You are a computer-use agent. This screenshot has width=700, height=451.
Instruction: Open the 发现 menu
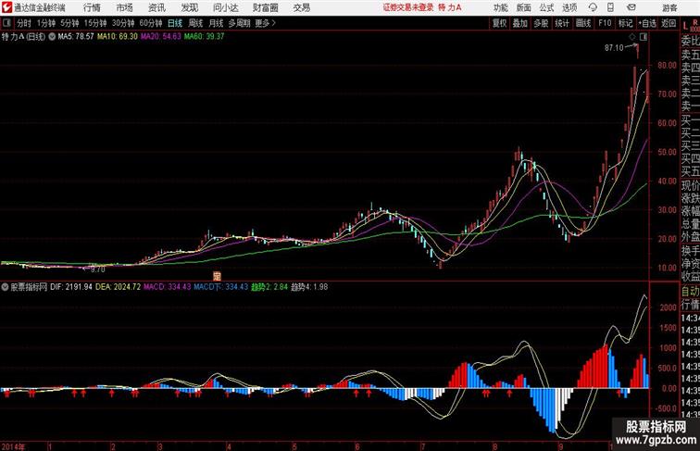pyautogui.click(x=189, y=7)
